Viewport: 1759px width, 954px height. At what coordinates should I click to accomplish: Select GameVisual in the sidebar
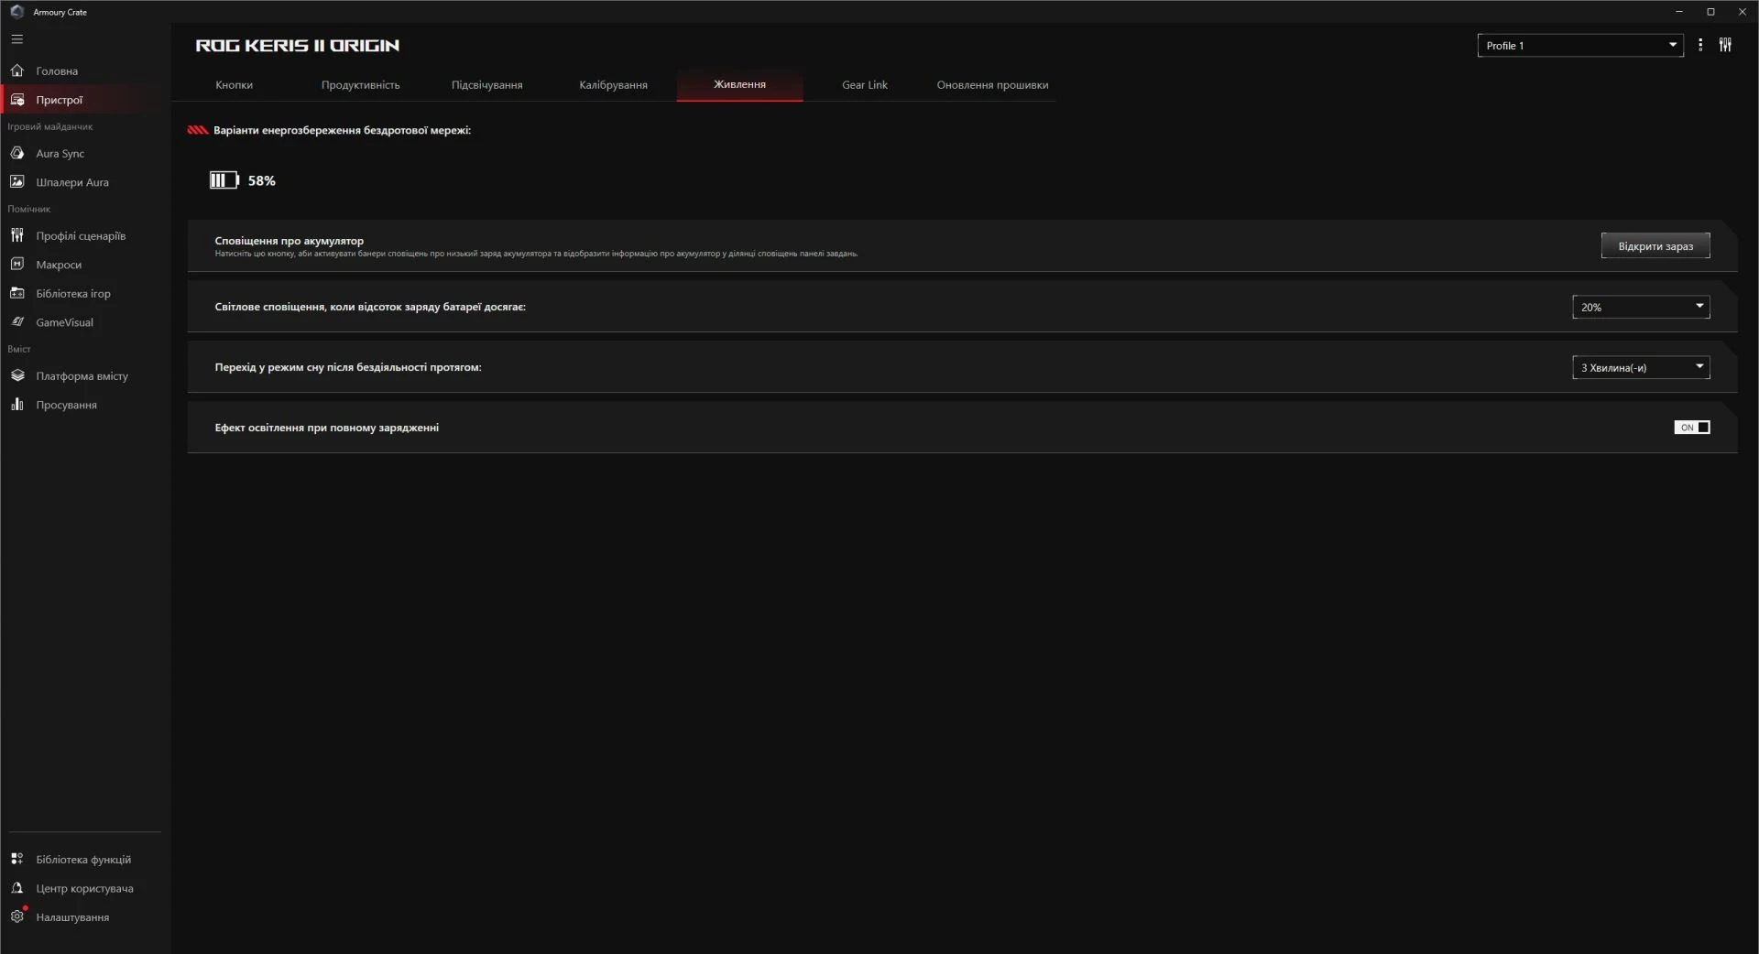click(x=65, y=322)
